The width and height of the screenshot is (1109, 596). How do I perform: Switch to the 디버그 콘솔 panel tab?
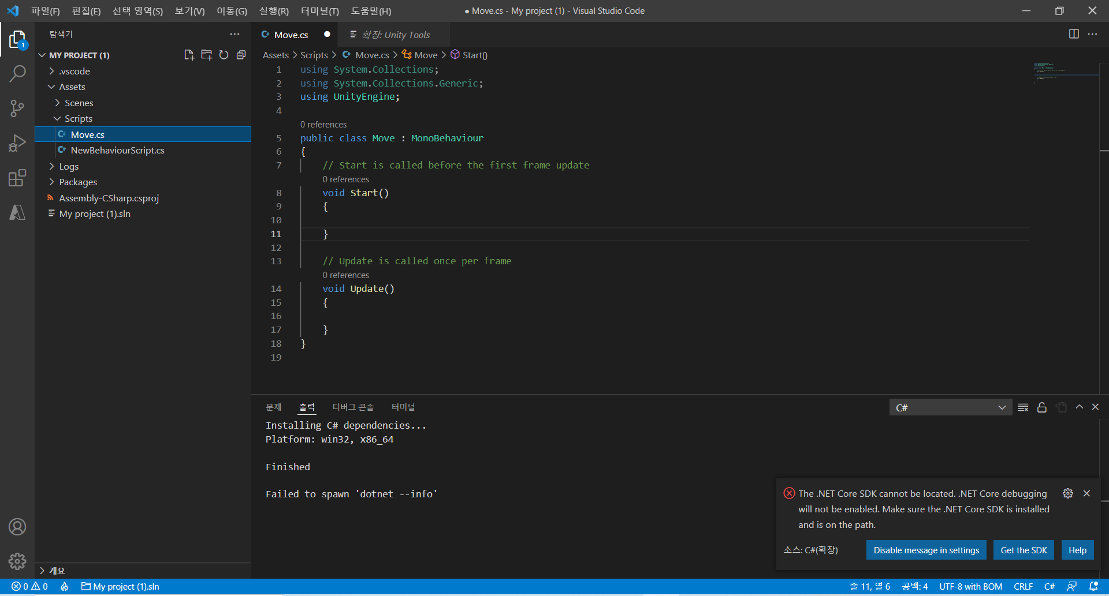point(353,407)
